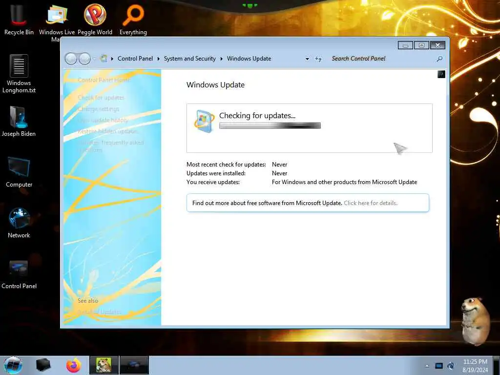Click 'For Windows and other products' text

point(344,182)
